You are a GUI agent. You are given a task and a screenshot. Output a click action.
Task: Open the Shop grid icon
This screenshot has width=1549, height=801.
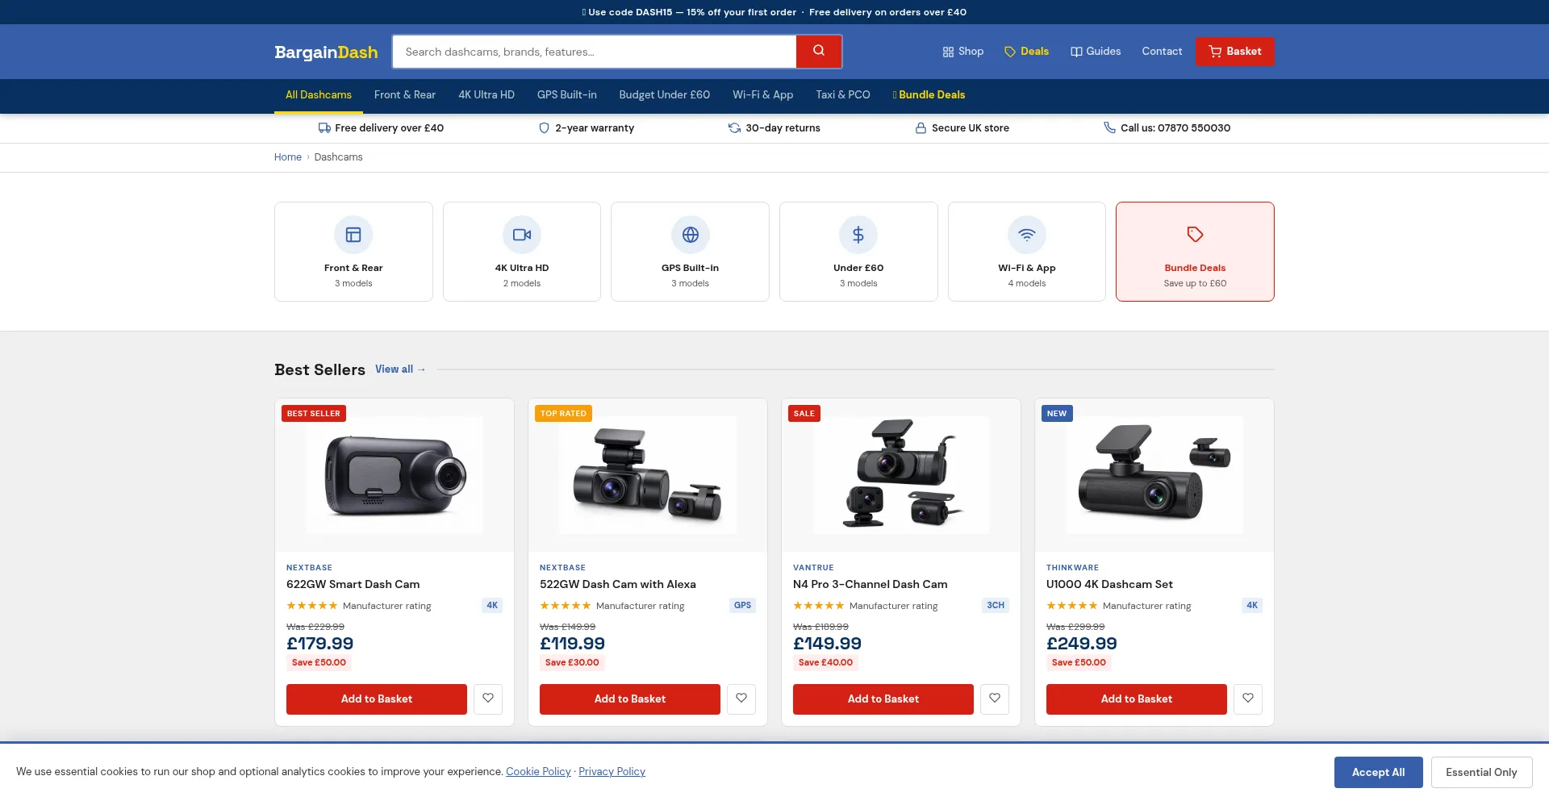pos(948,52)
